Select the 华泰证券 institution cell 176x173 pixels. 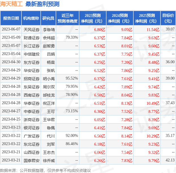click(32, 103)
